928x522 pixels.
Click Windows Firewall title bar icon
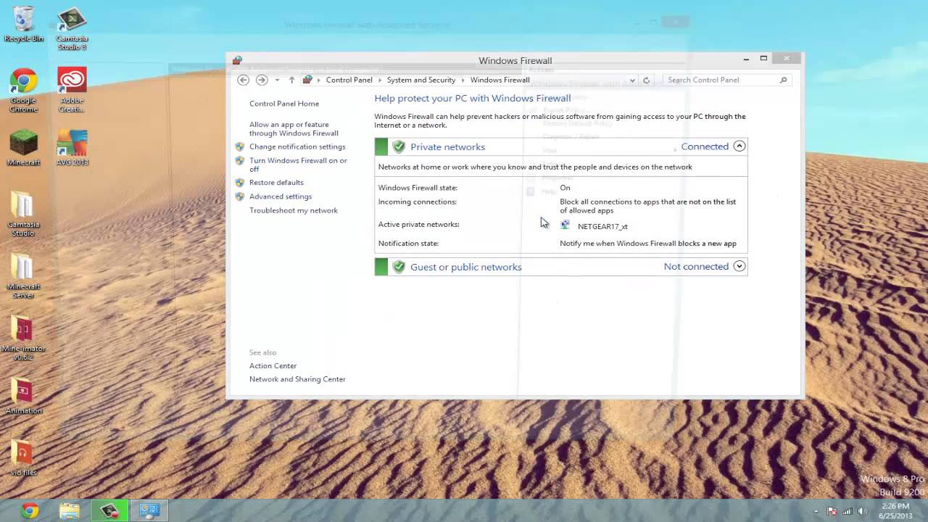click(237, 60)
